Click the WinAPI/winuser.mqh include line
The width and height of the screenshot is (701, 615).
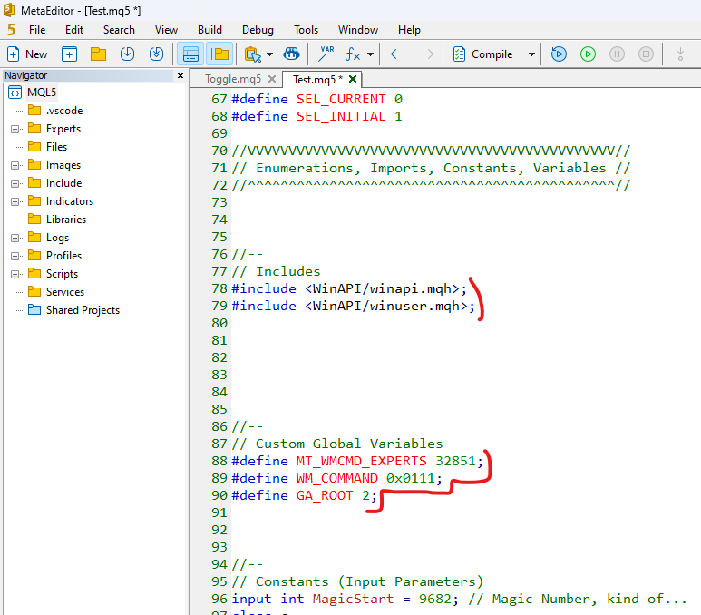point(353,306)
